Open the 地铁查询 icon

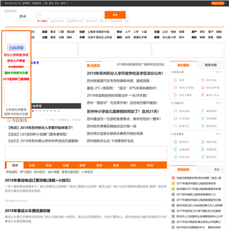pos(202,111)
